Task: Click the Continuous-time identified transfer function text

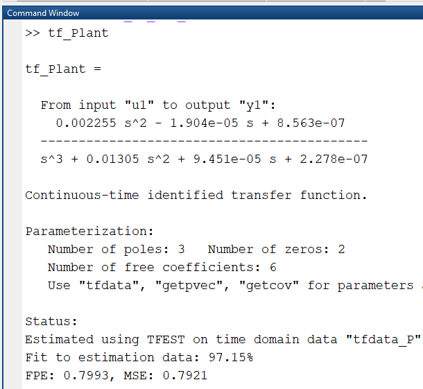Action: pos(196,196)
